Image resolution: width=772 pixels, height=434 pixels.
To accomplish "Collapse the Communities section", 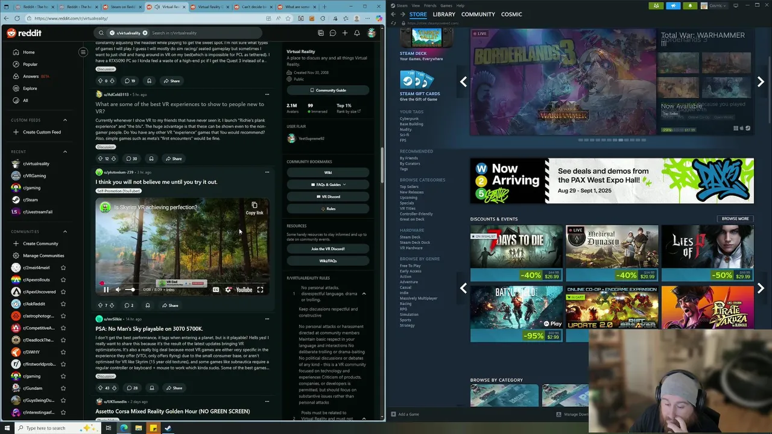I will [65, 231].
